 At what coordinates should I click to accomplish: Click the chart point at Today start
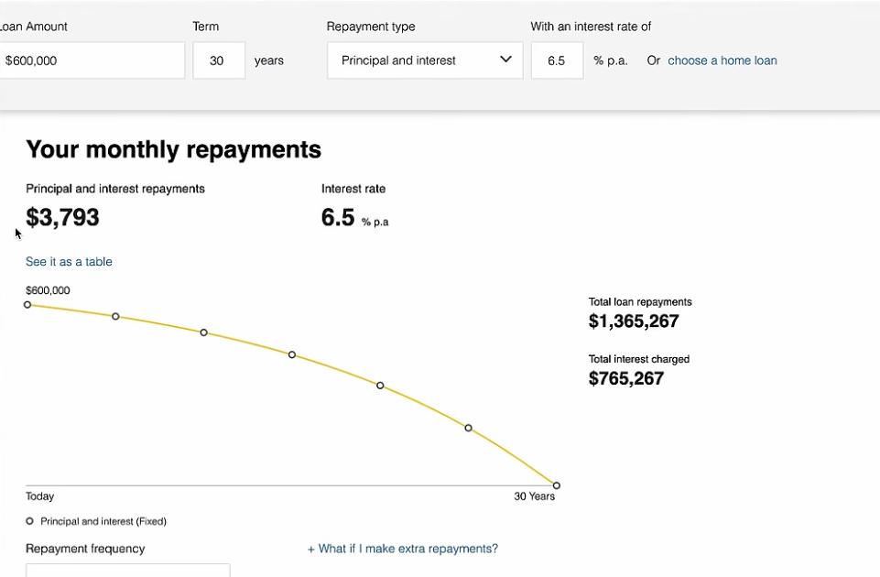(x=27, y=305)
